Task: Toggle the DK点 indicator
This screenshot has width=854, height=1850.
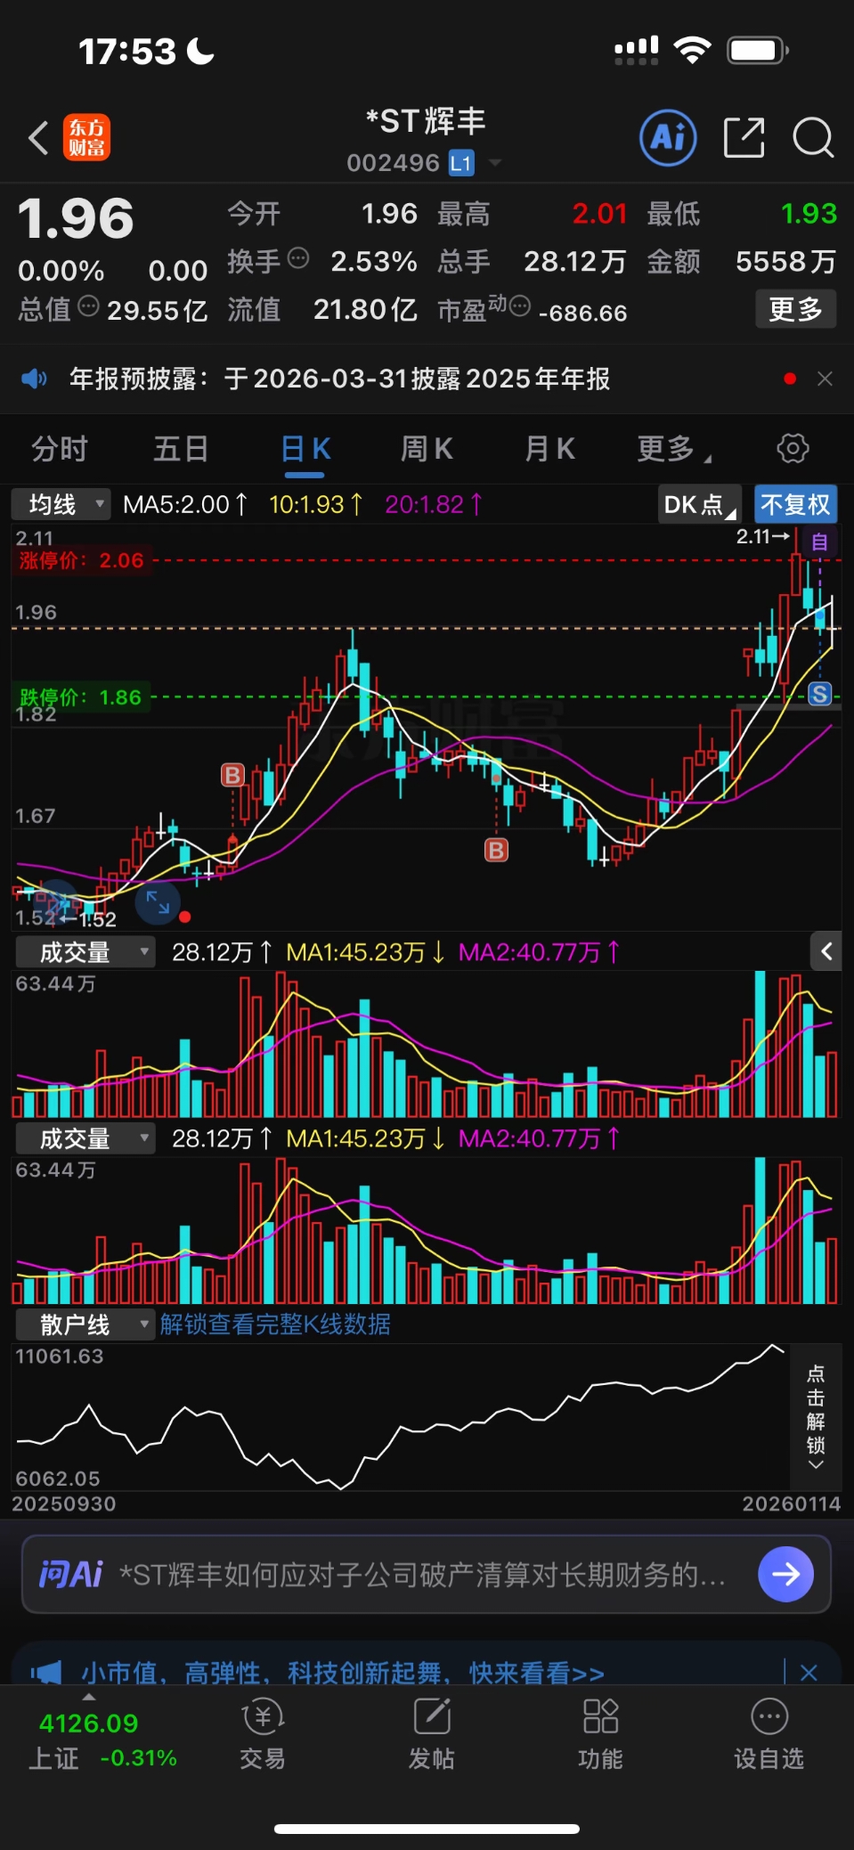Action: pyautogui.click(x=699, y=504)
